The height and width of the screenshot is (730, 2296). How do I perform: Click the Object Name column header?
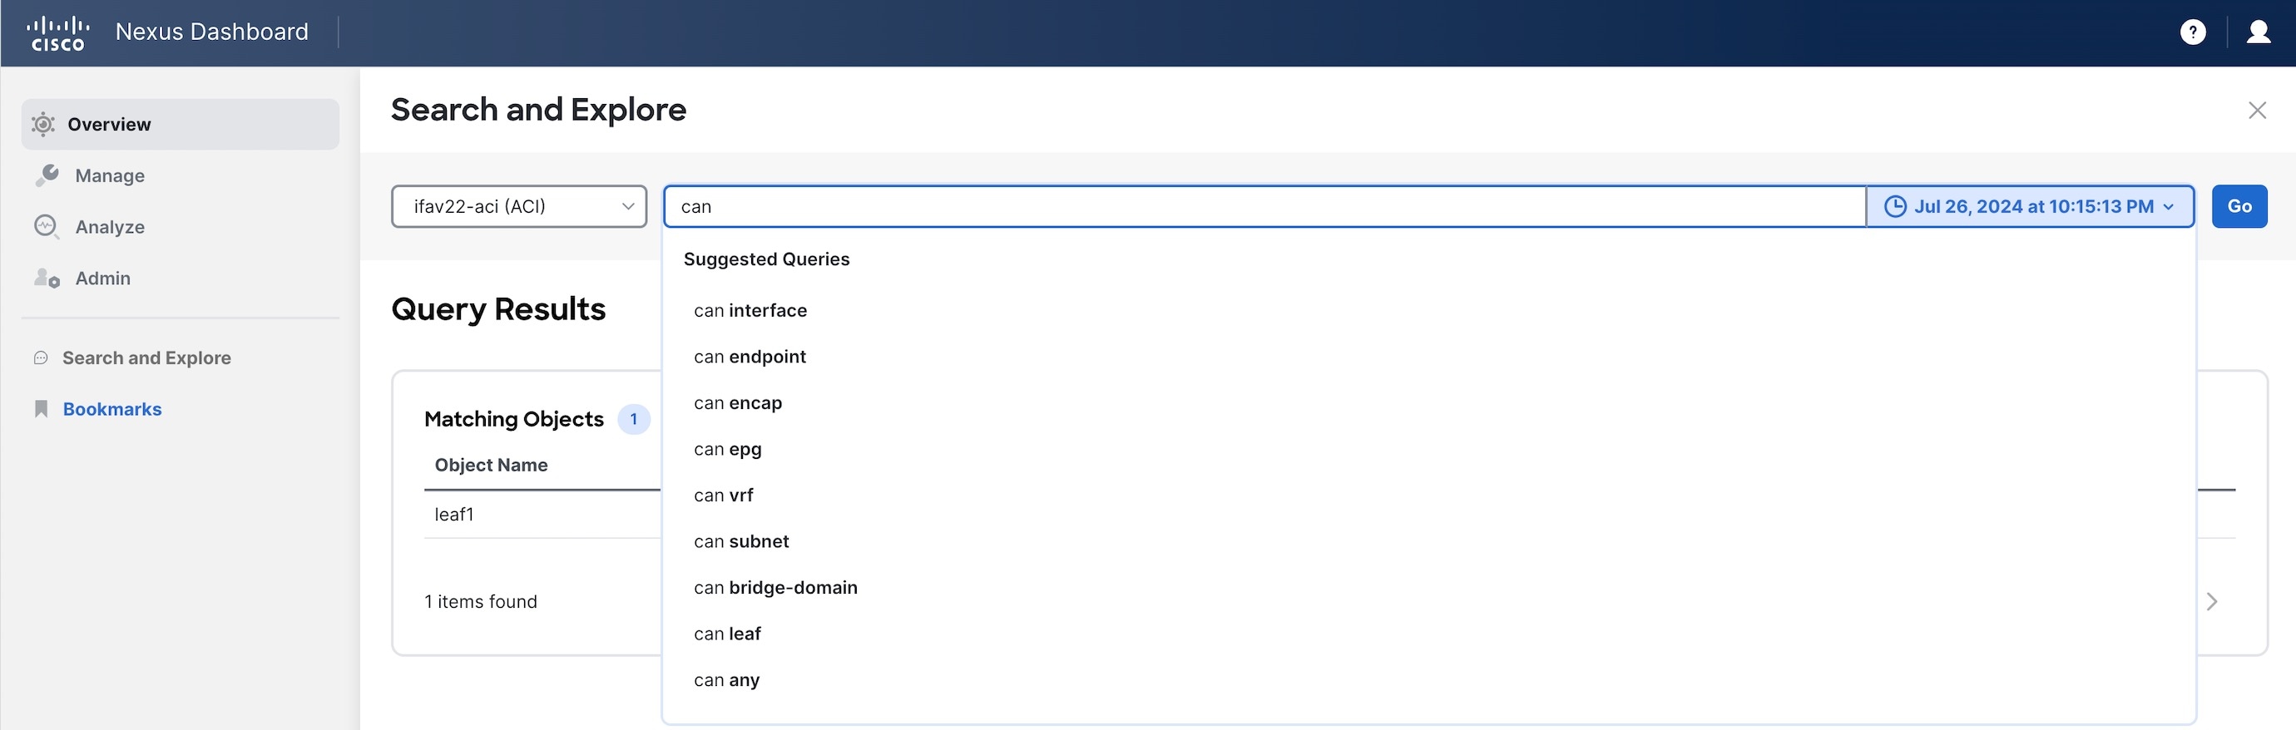pyautogui.click(x=491, y=466)
